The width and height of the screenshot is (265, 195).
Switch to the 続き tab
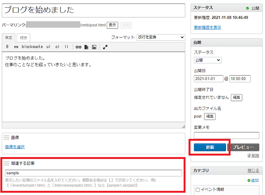(23, 38)
